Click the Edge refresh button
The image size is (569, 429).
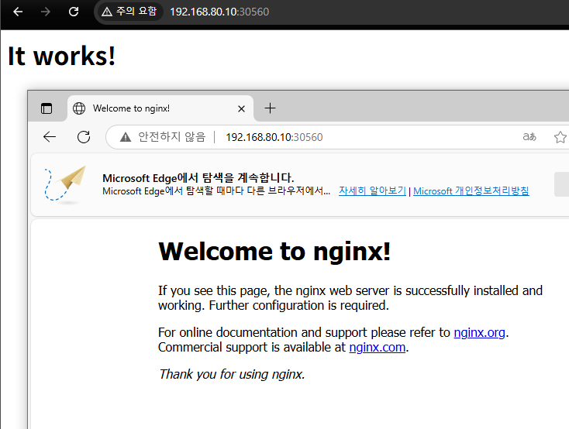84,137
